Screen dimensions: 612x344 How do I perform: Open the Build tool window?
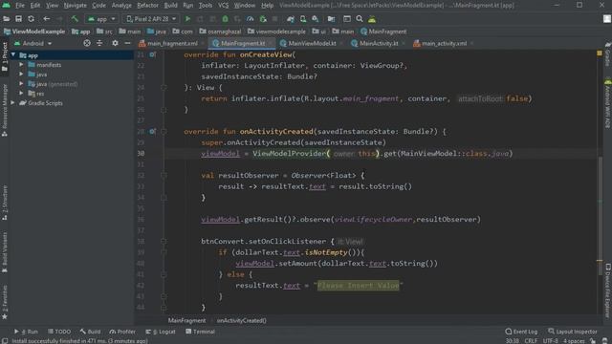point(90,332)
